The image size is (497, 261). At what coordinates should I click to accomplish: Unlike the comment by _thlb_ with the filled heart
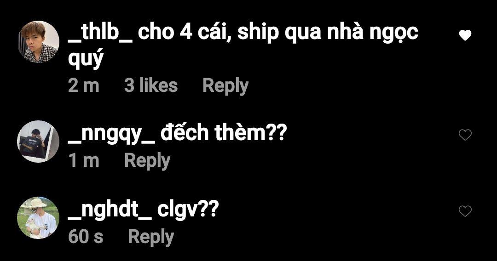(x=465, y=35)
